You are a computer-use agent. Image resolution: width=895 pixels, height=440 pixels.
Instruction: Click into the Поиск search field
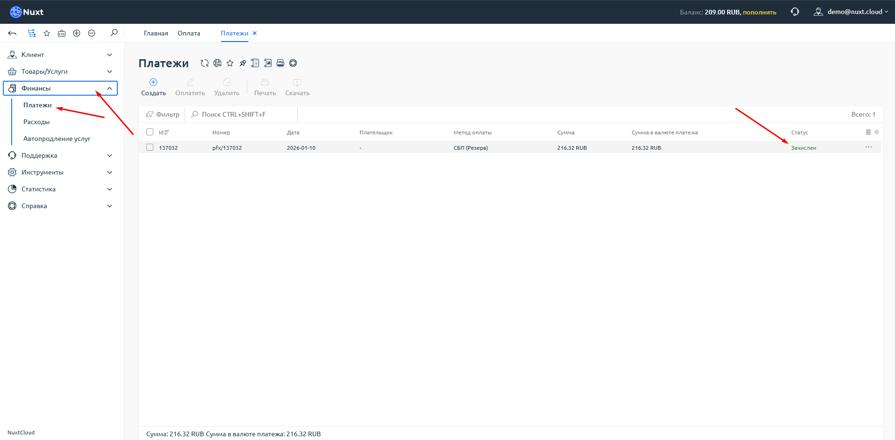click(243, 114)
